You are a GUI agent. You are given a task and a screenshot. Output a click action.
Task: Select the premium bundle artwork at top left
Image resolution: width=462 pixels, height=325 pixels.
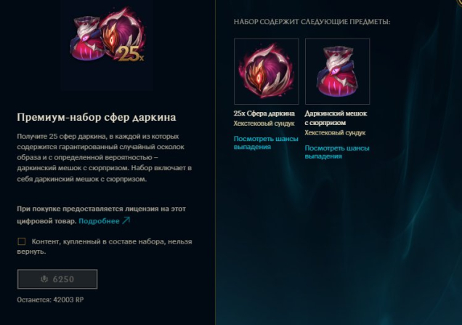[x=107, y=36]
